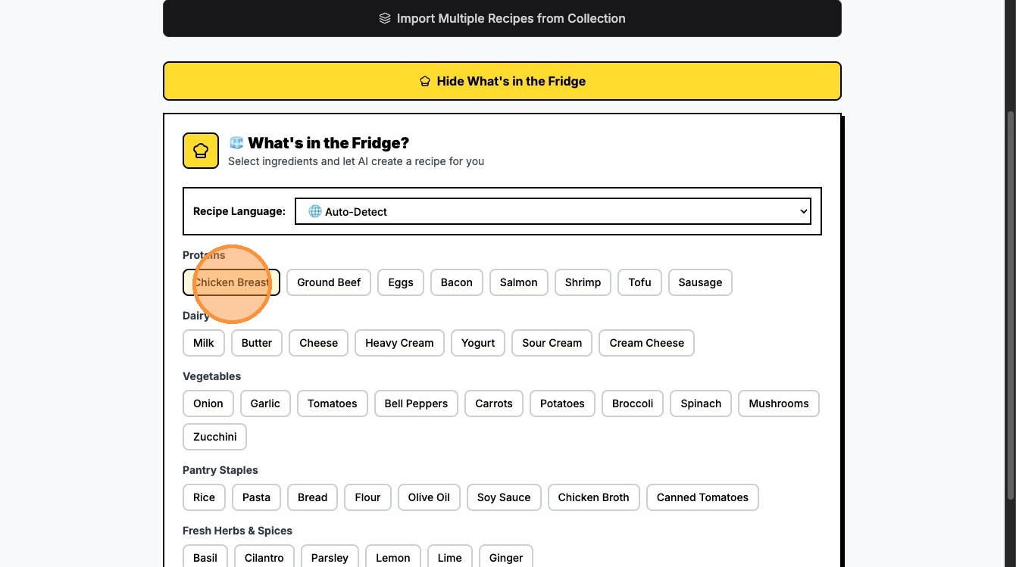Open the Recipe Language dropdown
This screenshot has width=1016, height=567.
click(552, 212)
